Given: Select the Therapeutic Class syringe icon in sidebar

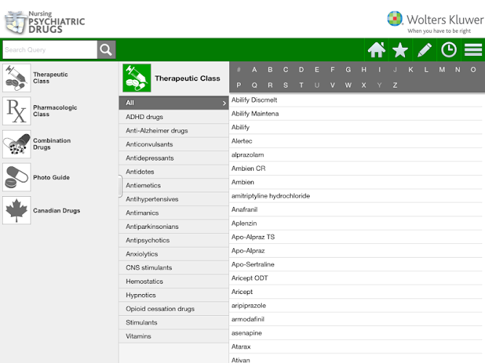Looking at the screenshot, I should click(17, 78).
